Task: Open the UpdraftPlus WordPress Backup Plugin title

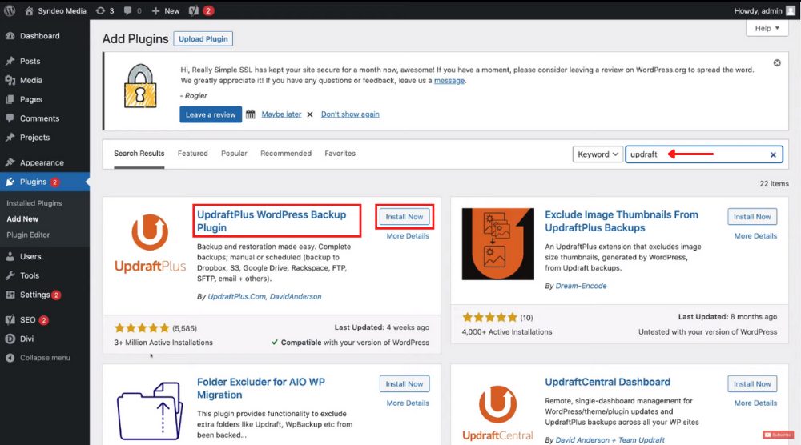Action: coord(272,221)
